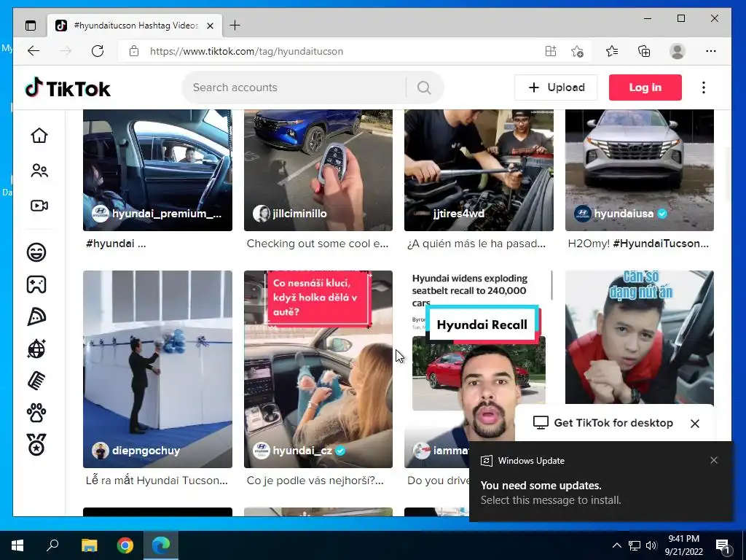Open the Windows Start menu

[x=17, y=545]
